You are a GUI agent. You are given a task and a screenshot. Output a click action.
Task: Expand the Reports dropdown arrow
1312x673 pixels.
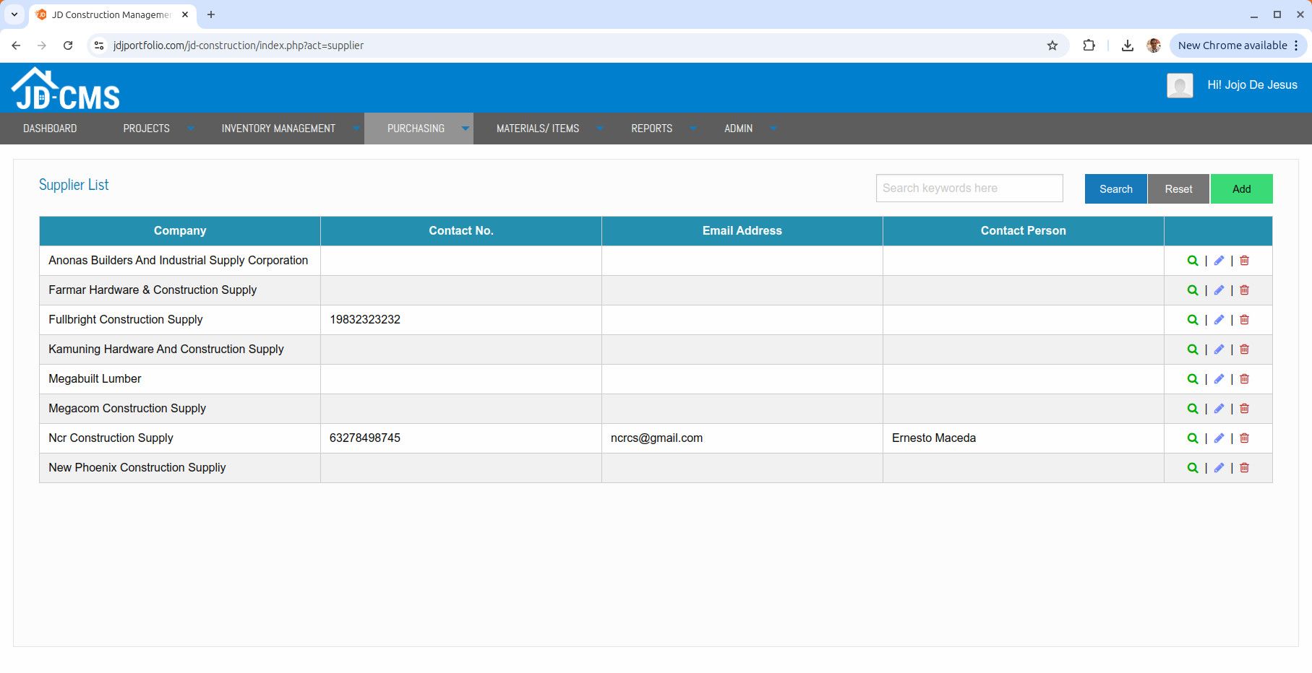tap(693, 129)
